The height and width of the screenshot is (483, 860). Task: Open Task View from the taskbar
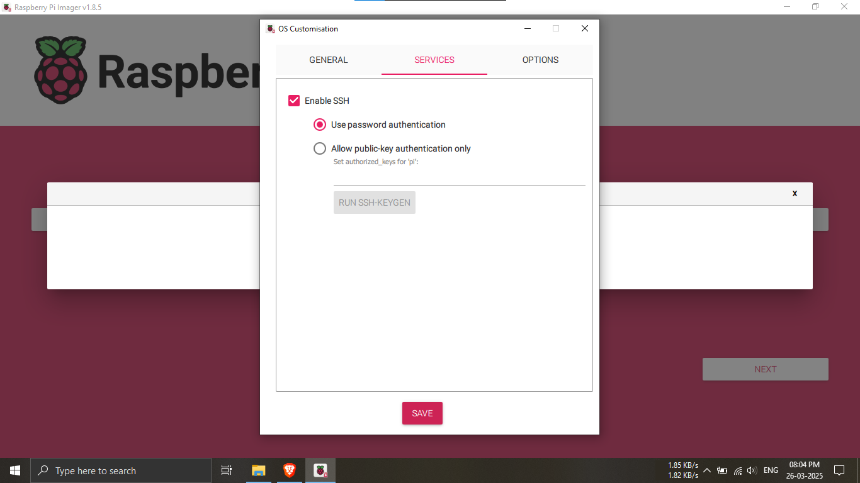pos(227,470)
